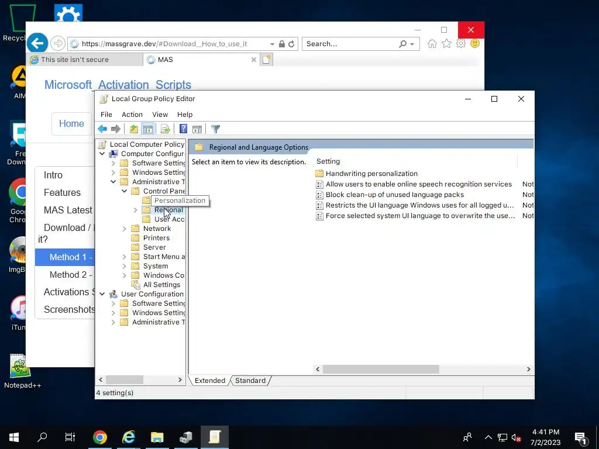Collapse the Computer Configuration node
The width and height of the screenshot is (599, 449).
102,154
